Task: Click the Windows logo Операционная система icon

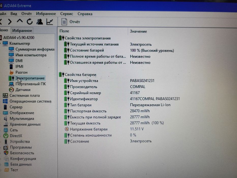Action: point(5,101)
